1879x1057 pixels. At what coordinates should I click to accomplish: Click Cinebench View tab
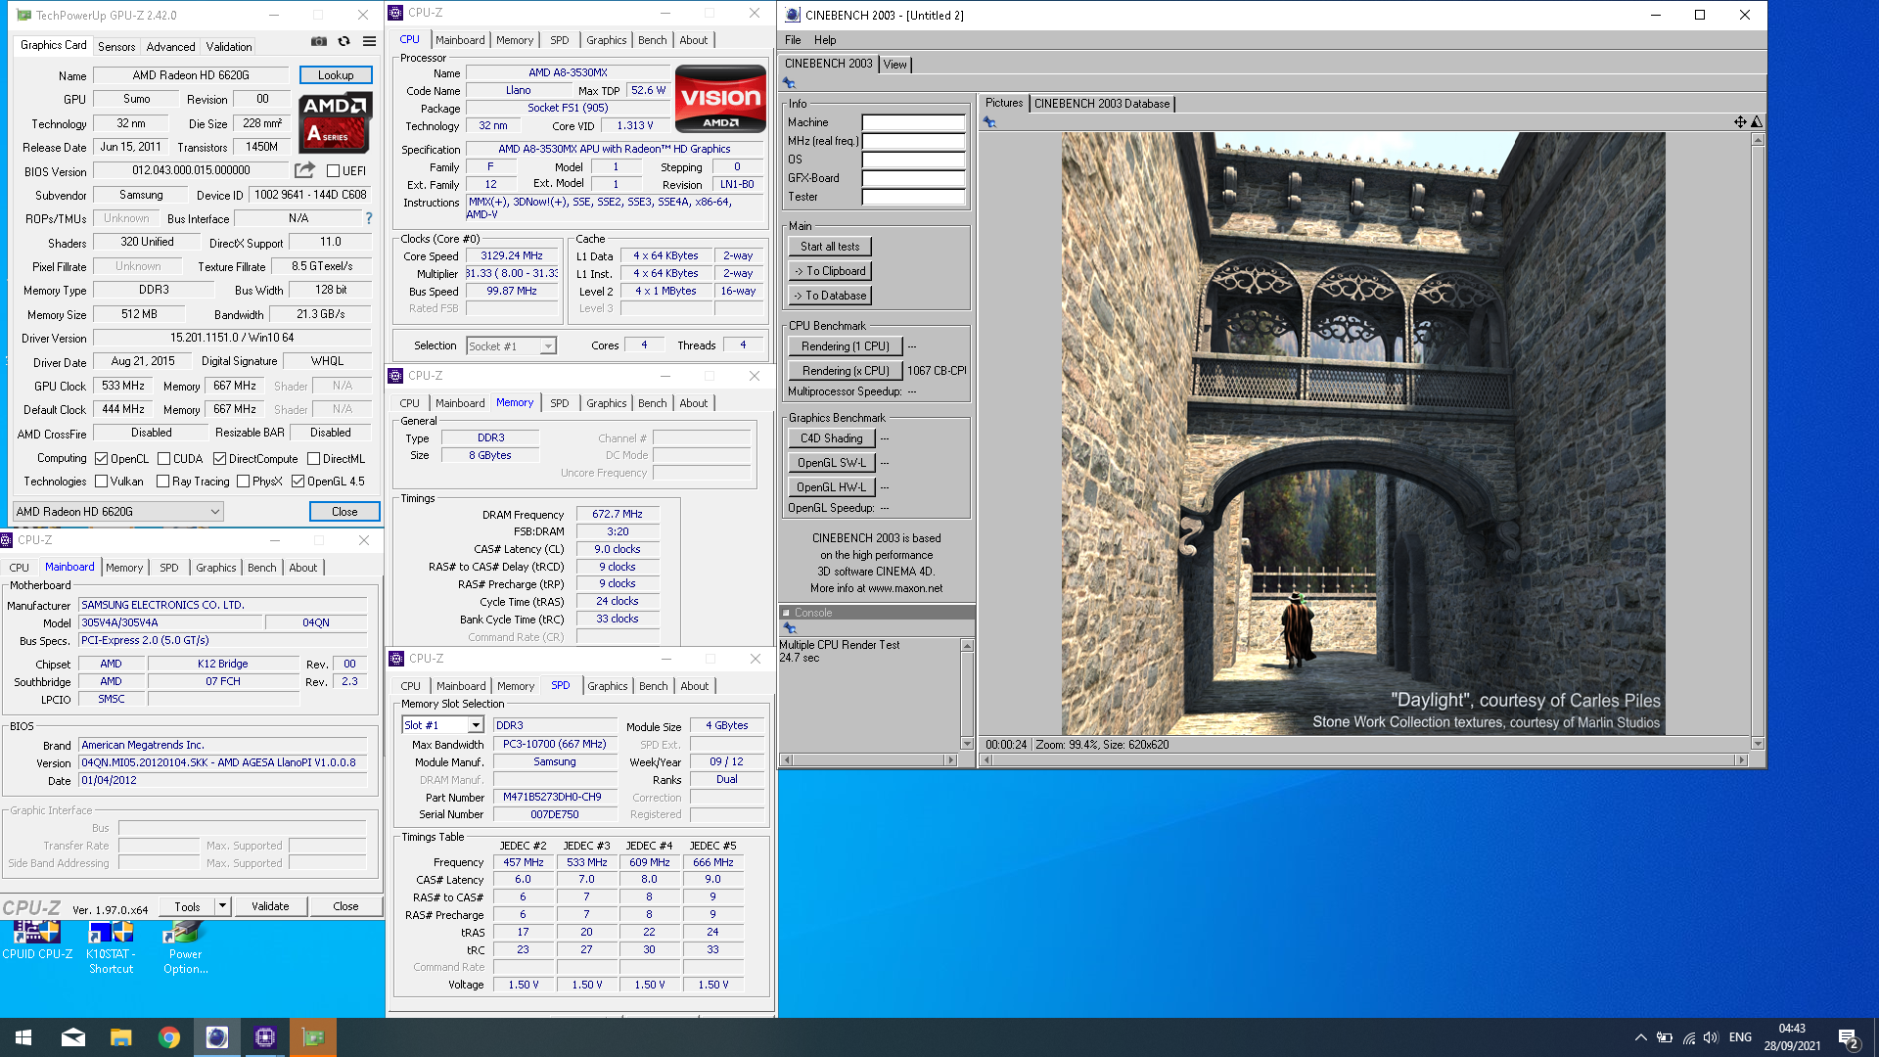point(895,65)
